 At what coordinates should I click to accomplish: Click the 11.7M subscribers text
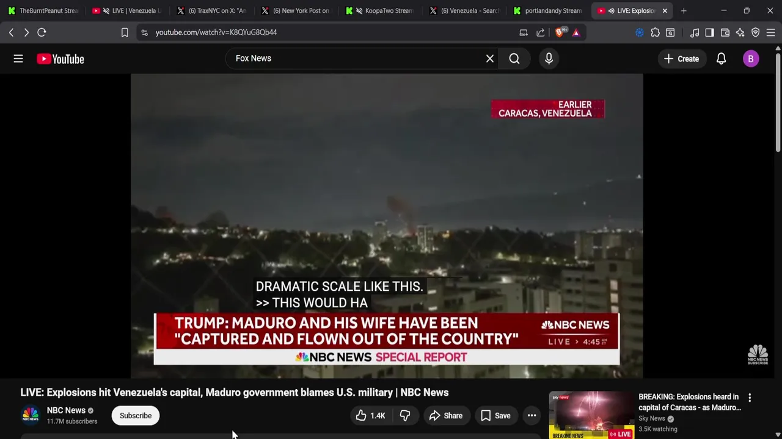click(x=72, y=421)
